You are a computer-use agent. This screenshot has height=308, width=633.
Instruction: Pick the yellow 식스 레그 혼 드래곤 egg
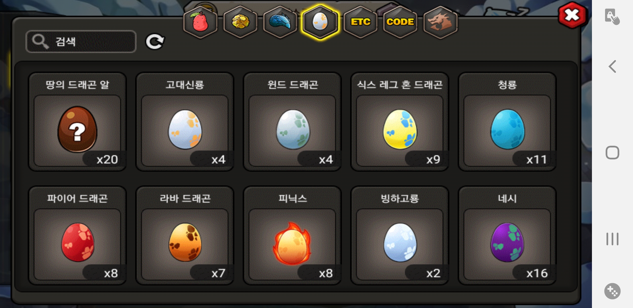(x=400, y=122)
